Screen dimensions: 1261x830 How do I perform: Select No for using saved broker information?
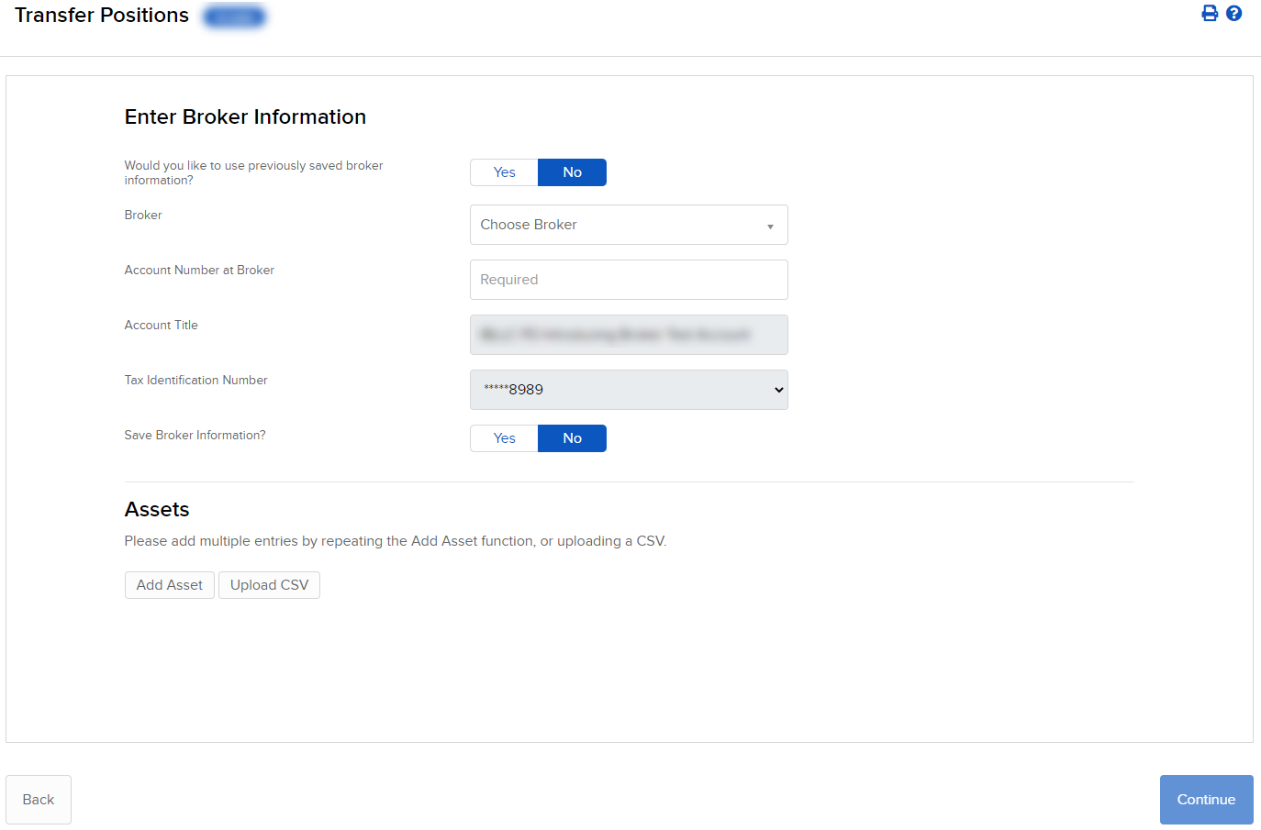pyautogui.click(x=572, y=172)
